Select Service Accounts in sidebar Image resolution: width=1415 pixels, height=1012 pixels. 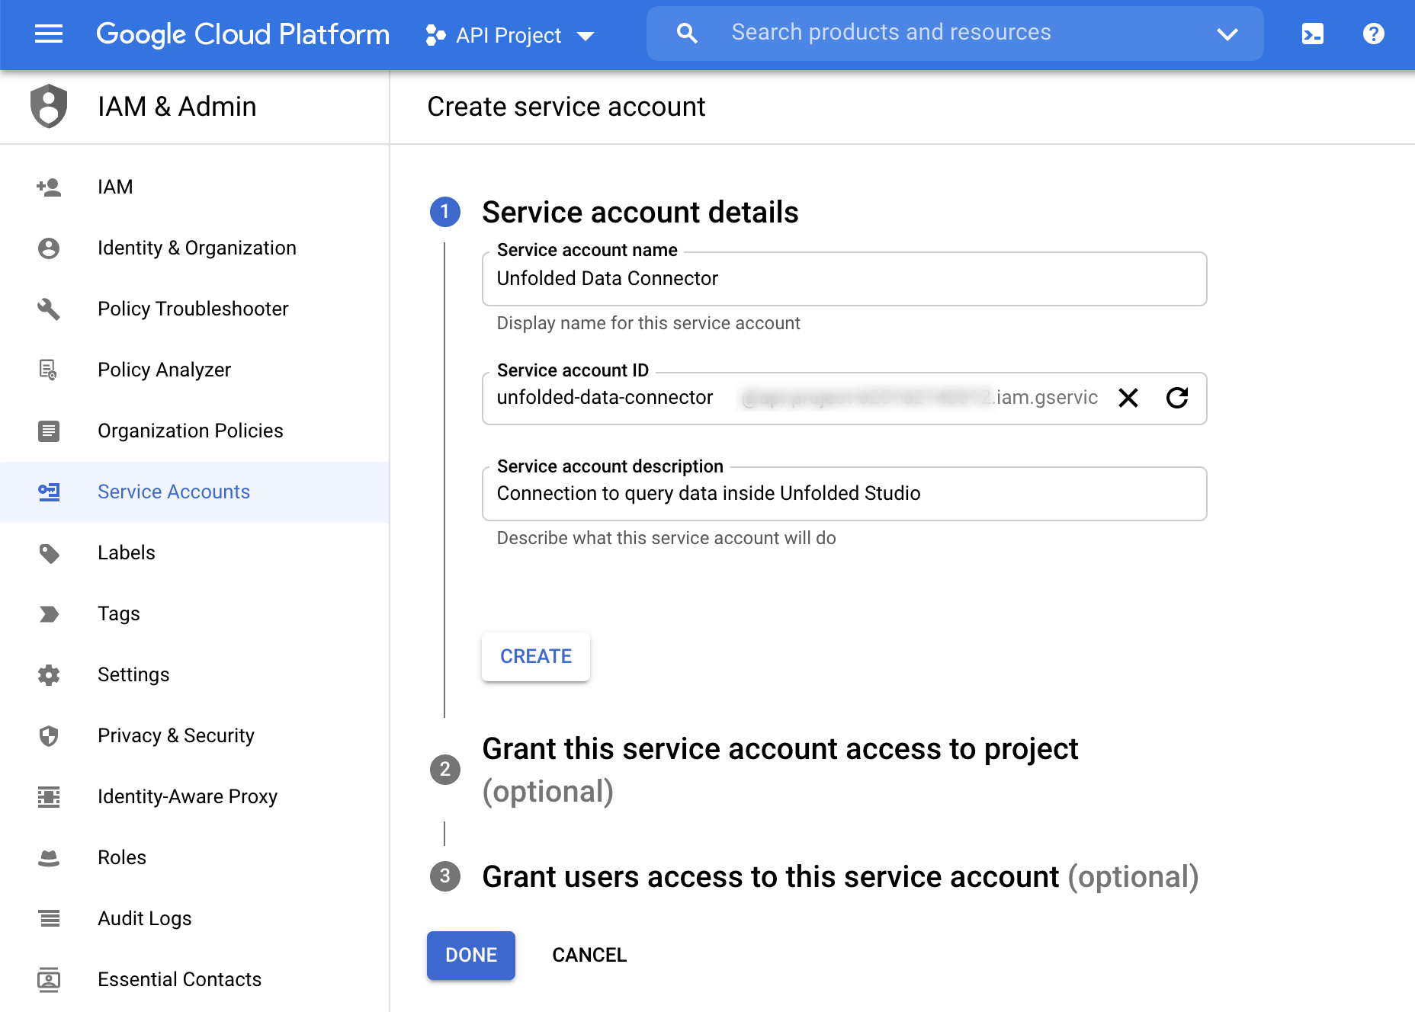(194, 492)
